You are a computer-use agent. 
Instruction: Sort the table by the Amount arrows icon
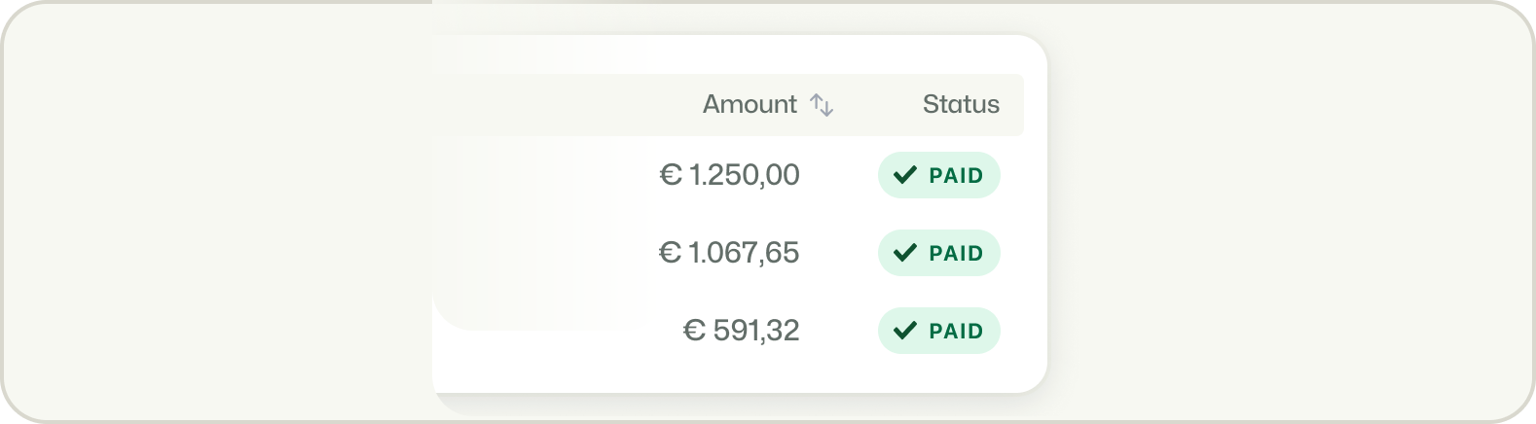pyautogui.click(x=822, y=105)
